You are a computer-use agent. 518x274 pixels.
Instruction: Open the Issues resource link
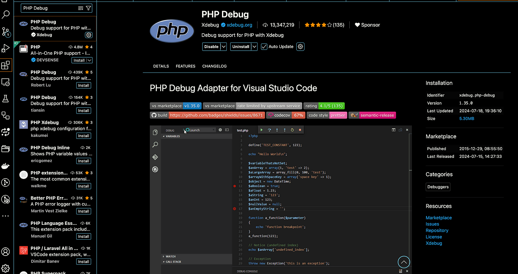pyautogui.click(x=432, y=224)
